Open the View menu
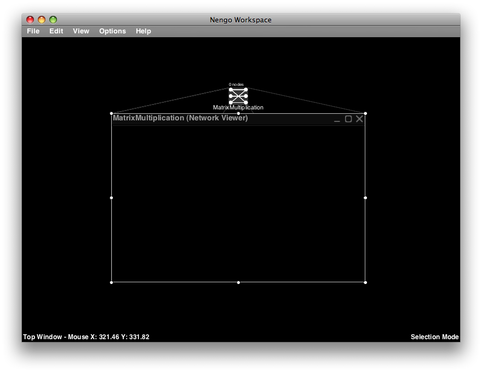The width and height of the screenshot is (482, 372). [81, 31]
